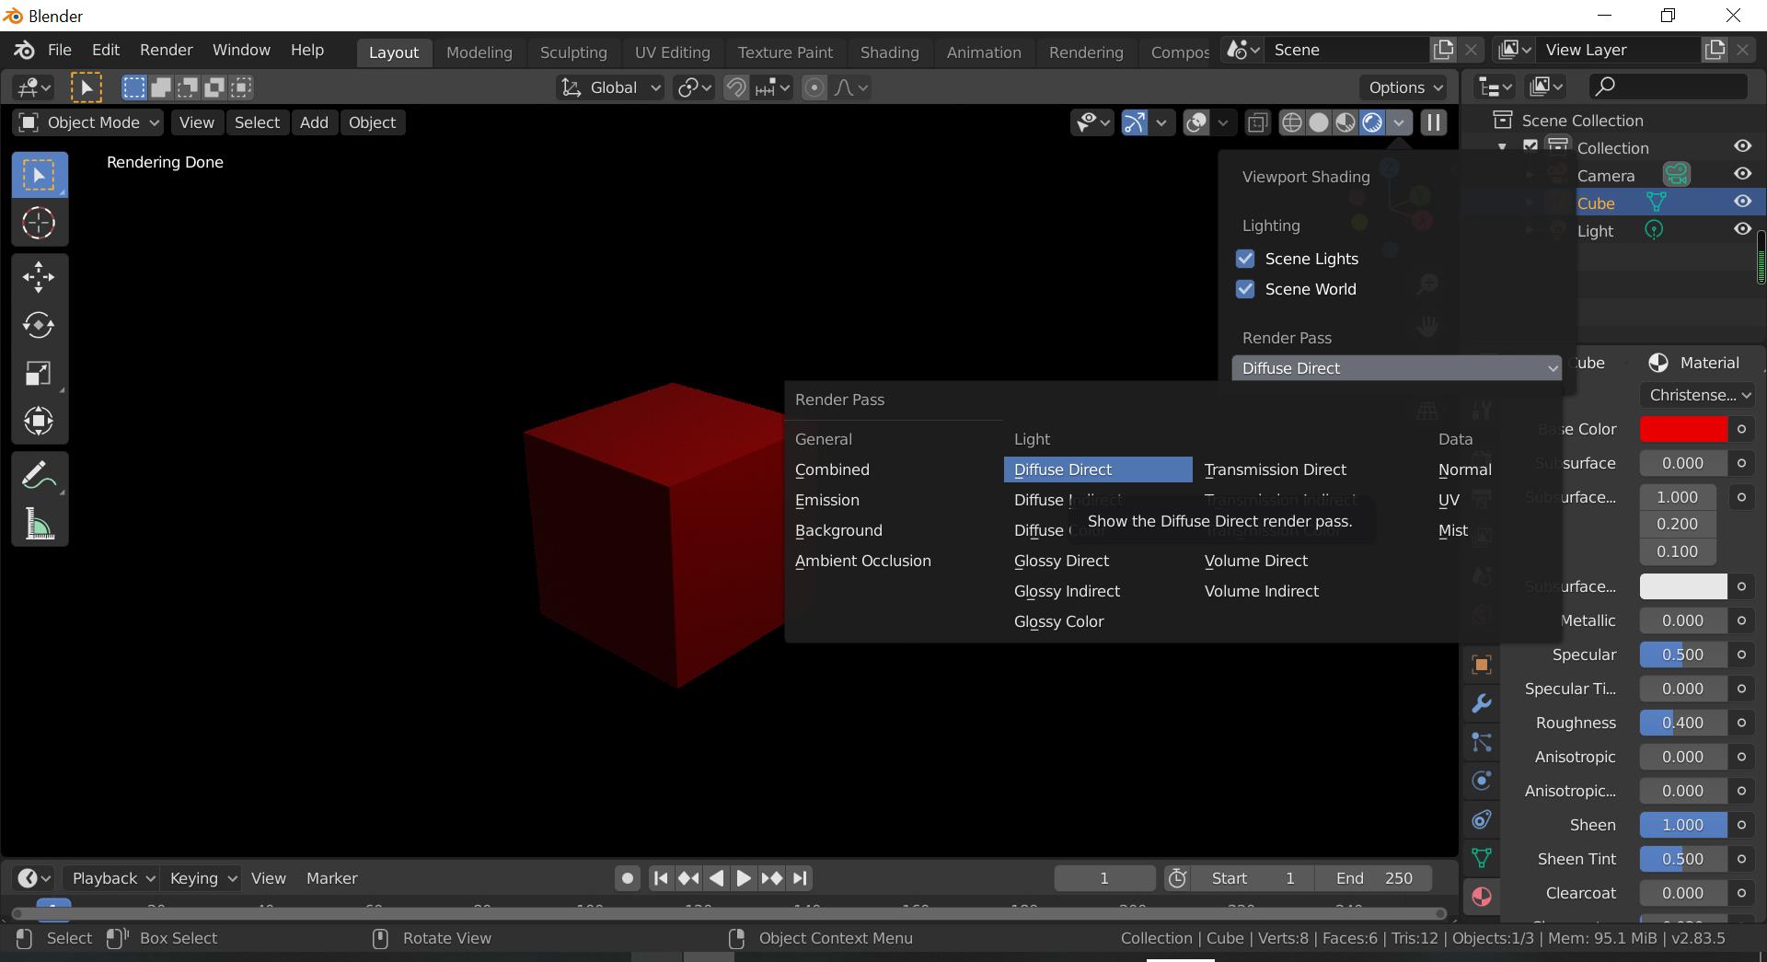Viewport: 1767px width, 962px height.
Task: Open the Render menu
Action: tap(166, 50)
